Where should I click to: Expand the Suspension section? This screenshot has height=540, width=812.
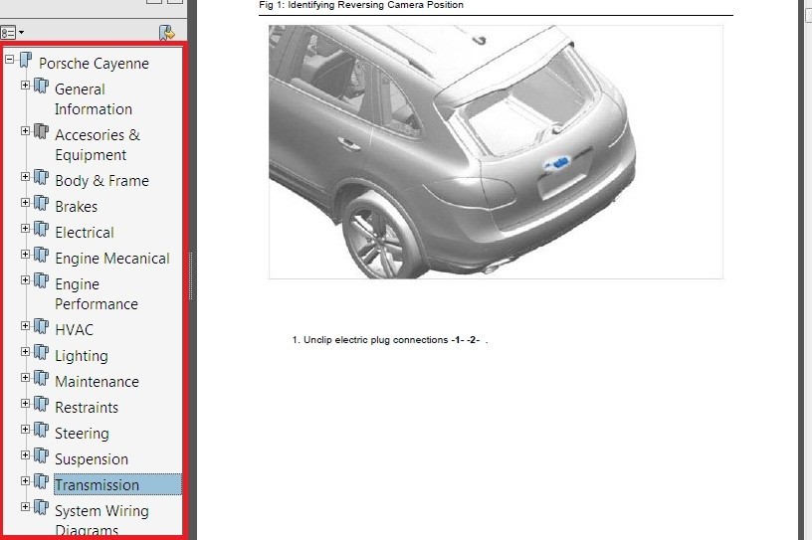coord(25,455)
